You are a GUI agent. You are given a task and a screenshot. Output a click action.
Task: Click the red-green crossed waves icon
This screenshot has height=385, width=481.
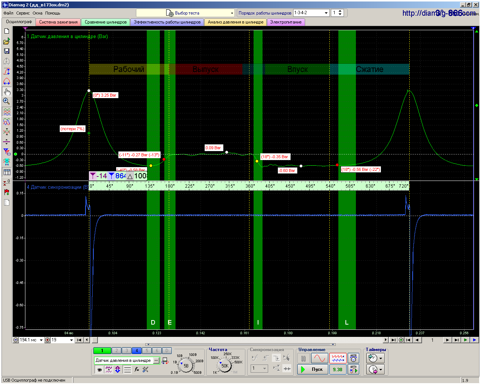[7, 132]
